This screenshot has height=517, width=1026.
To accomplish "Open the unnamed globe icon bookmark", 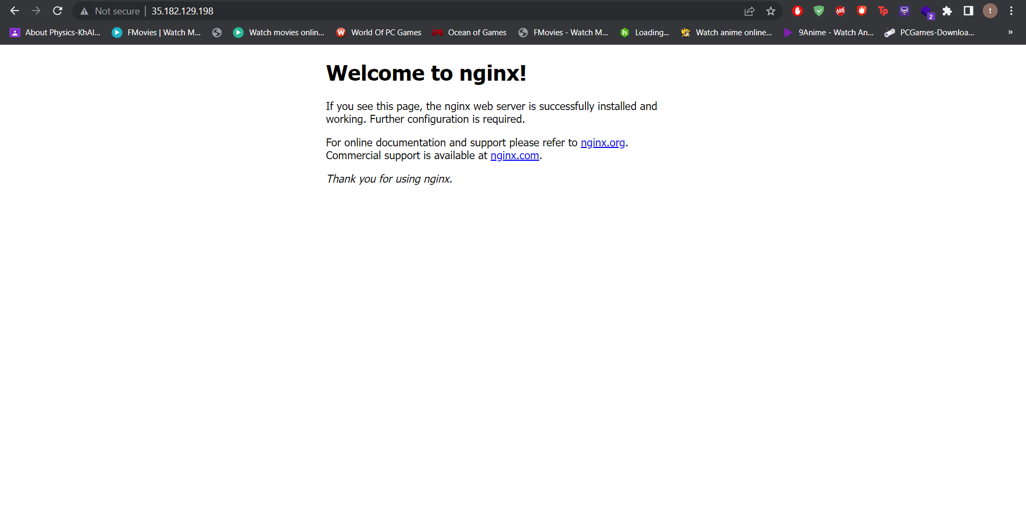I will click(x=217, y=33).
